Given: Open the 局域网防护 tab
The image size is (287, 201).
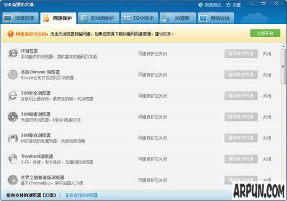Looking at the screenshot, I should point(99,18).
